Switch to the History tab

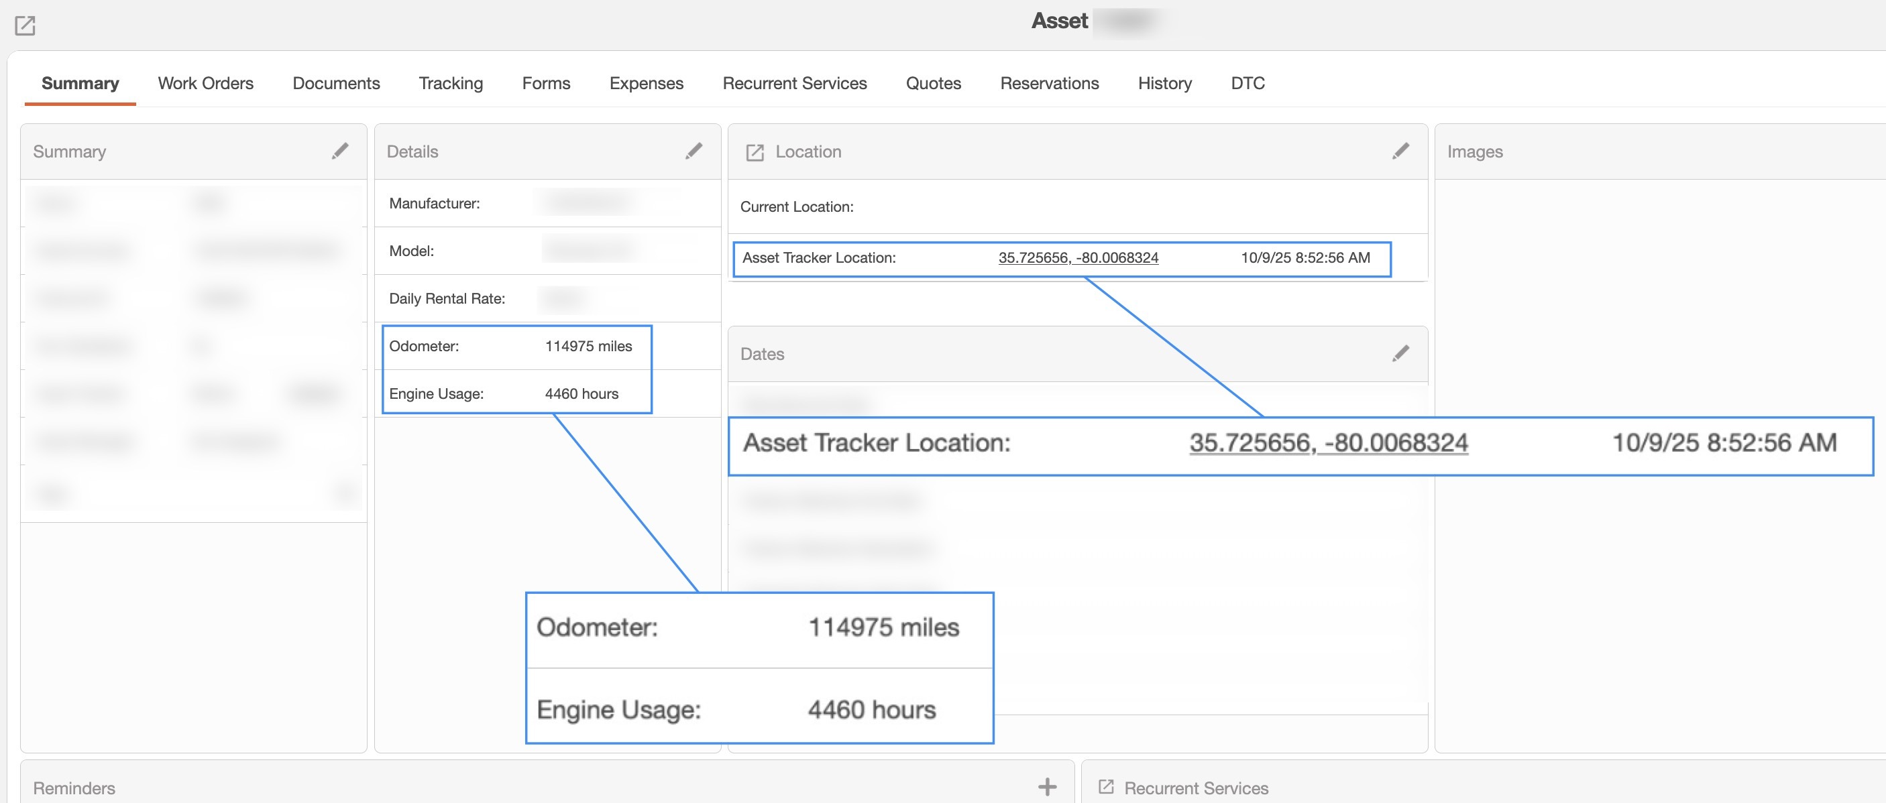[1164, 82]
